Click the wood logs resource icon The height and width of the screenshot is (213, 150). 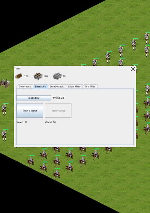19,76
